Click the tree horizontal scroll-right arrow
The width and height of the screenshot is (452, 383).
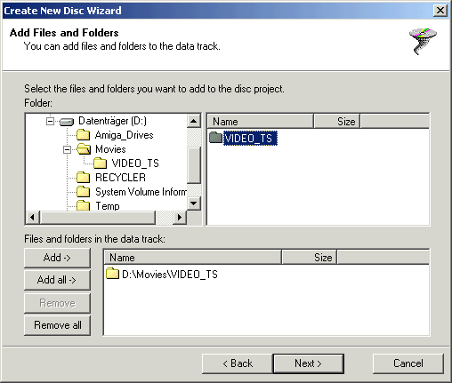[x=180, y=218]
